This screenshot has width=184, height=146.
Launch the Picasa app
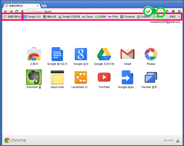pyautogui.click(x=151, y=56)
